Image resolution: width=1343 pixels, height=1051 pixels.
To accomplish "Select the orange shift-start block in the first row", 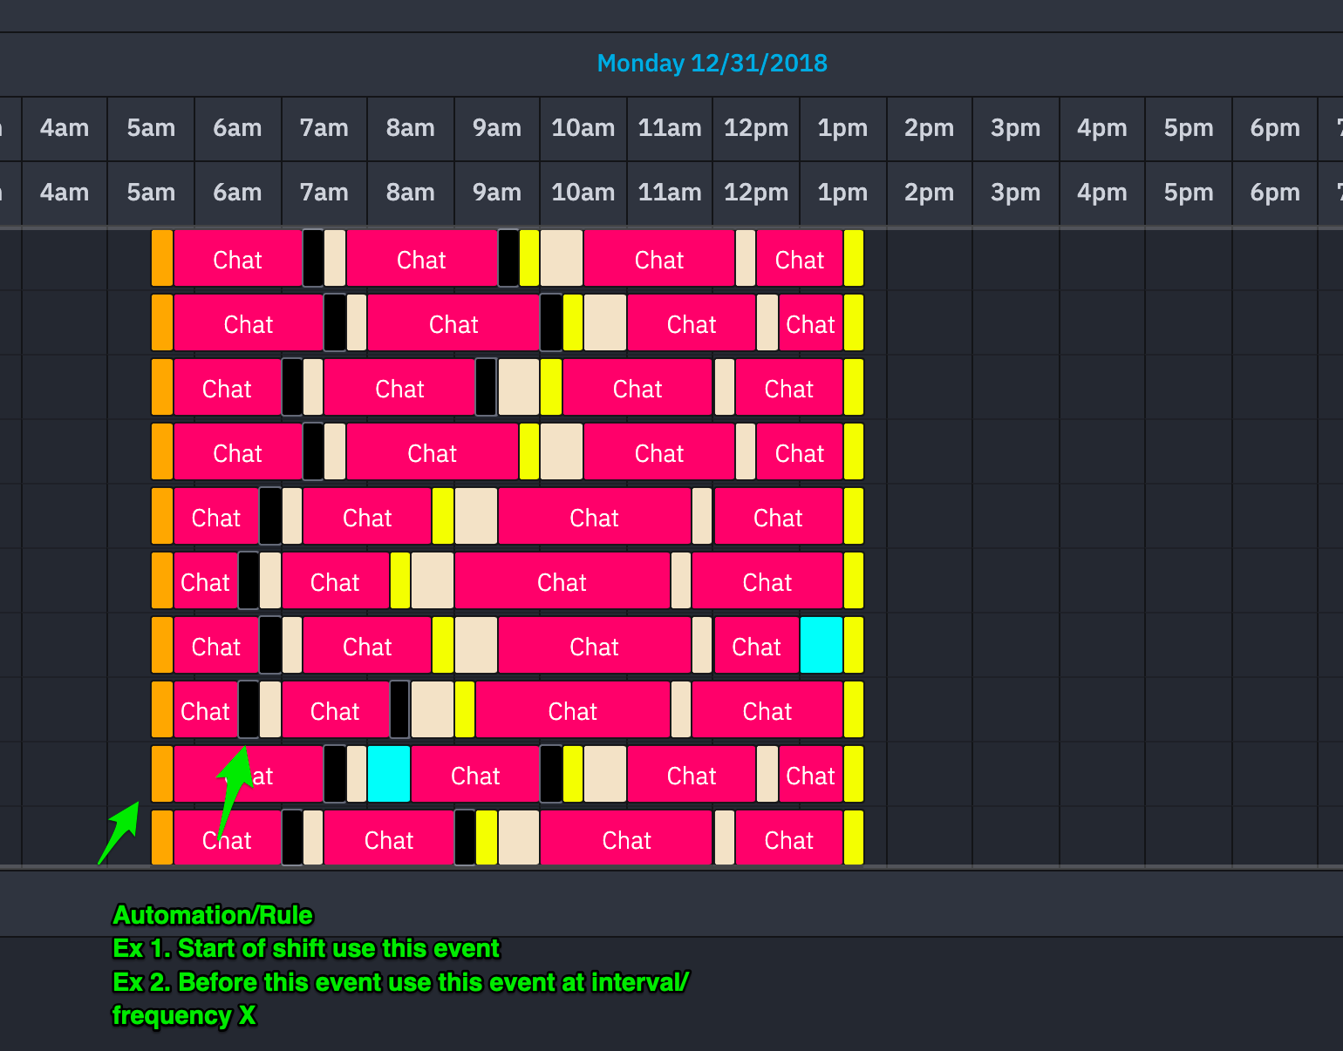I will pyautogui.click(x=162, y=259).
